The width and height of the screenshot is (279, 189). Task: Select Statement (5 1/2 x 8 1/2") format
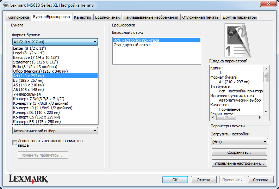(x=55, y=62)
